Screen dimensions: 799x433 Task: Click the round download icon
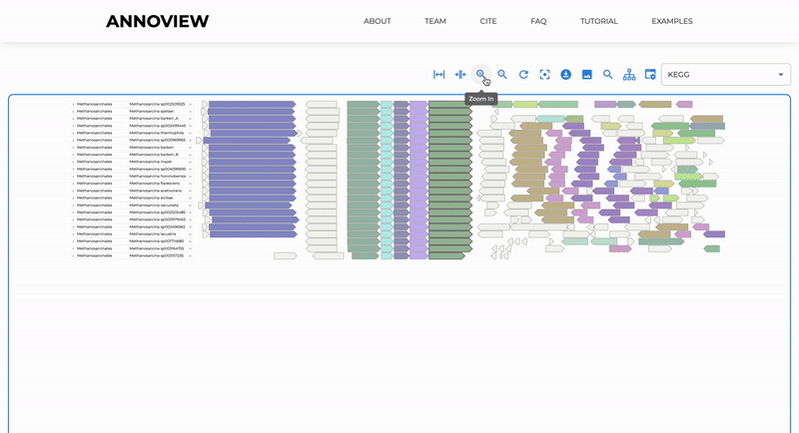565,74
